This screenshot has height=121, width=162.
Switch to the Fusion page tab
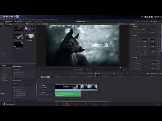click(76, 104)
